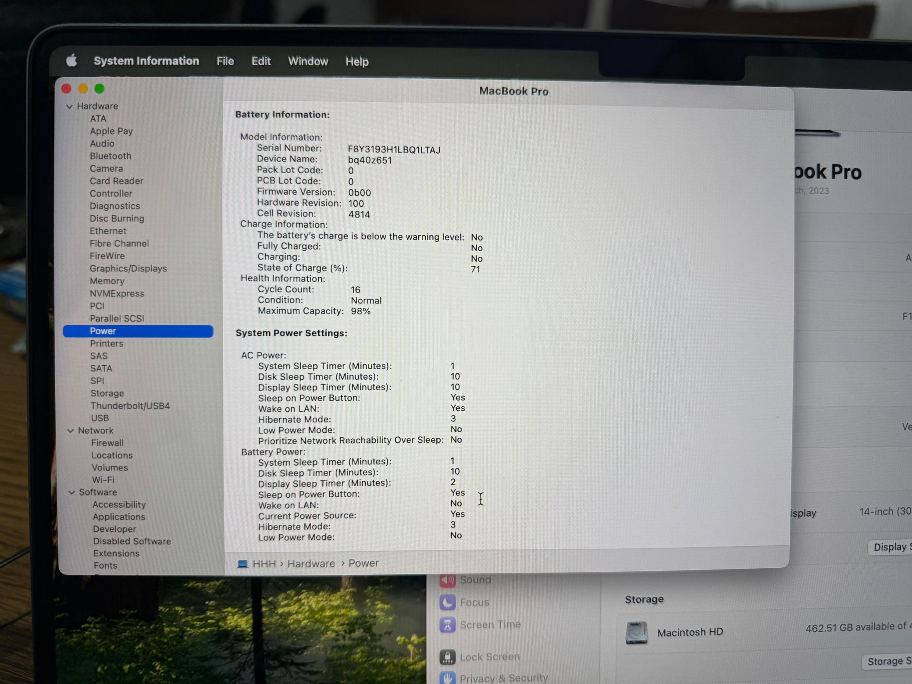Viewport: 912px width, 684px height.
Task: Collapse the Network section
Action: [71, 431]
